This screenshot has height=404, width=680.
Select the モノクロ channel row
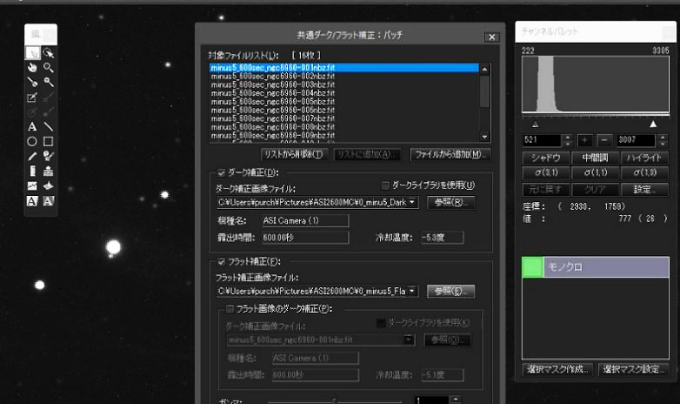point(596,267)
